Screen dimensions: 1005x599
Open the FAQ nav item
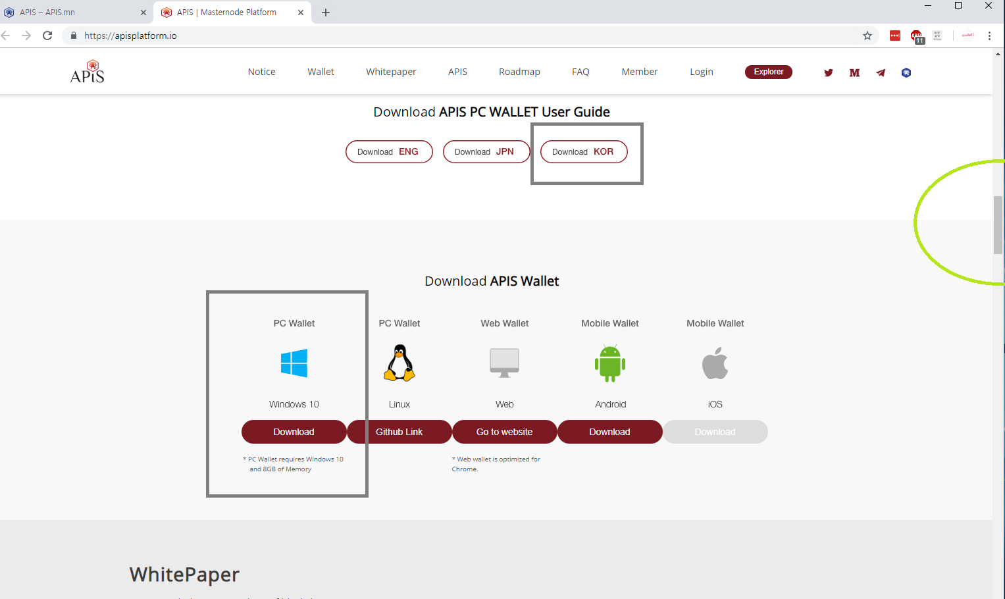[x=581, y=72]
